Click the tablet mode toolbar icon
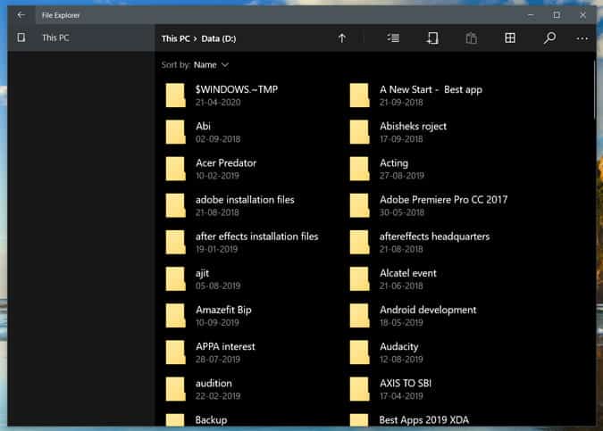Viewport: 603px width, 431px height. pos(432,38)
